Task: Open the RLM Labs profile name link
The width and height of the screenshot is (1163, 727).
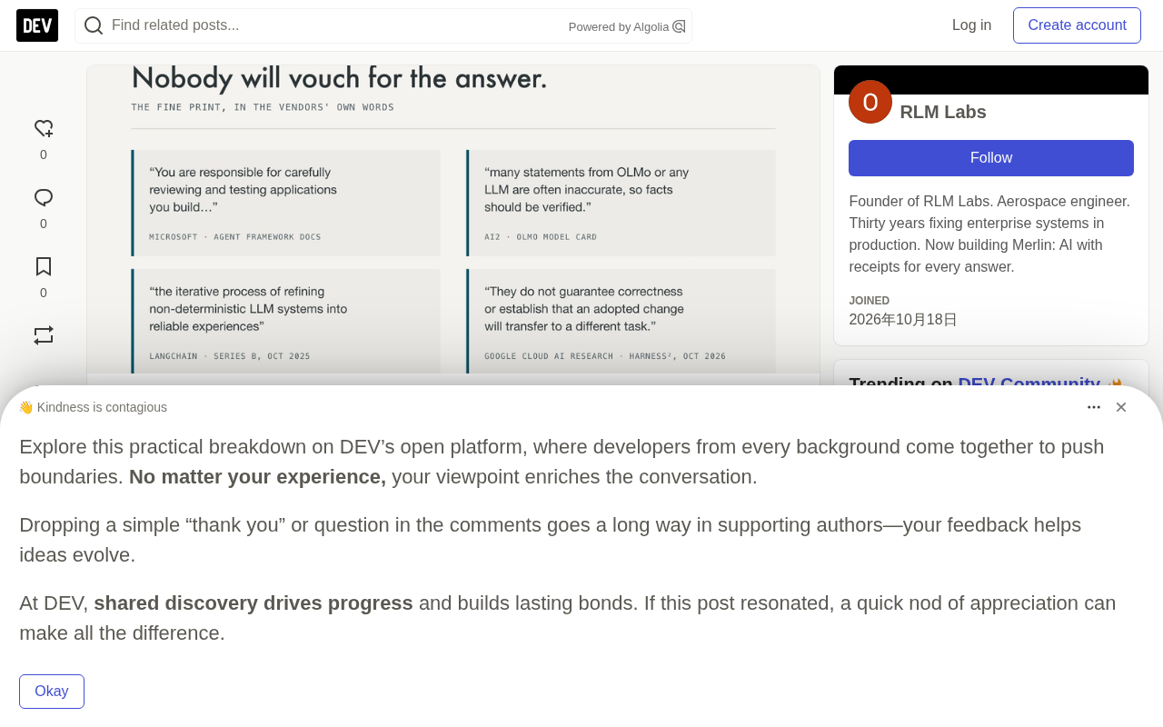Action: pyautogui.click(x=943, y=112)
